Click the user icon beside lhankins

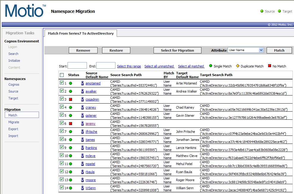[82, 148]
